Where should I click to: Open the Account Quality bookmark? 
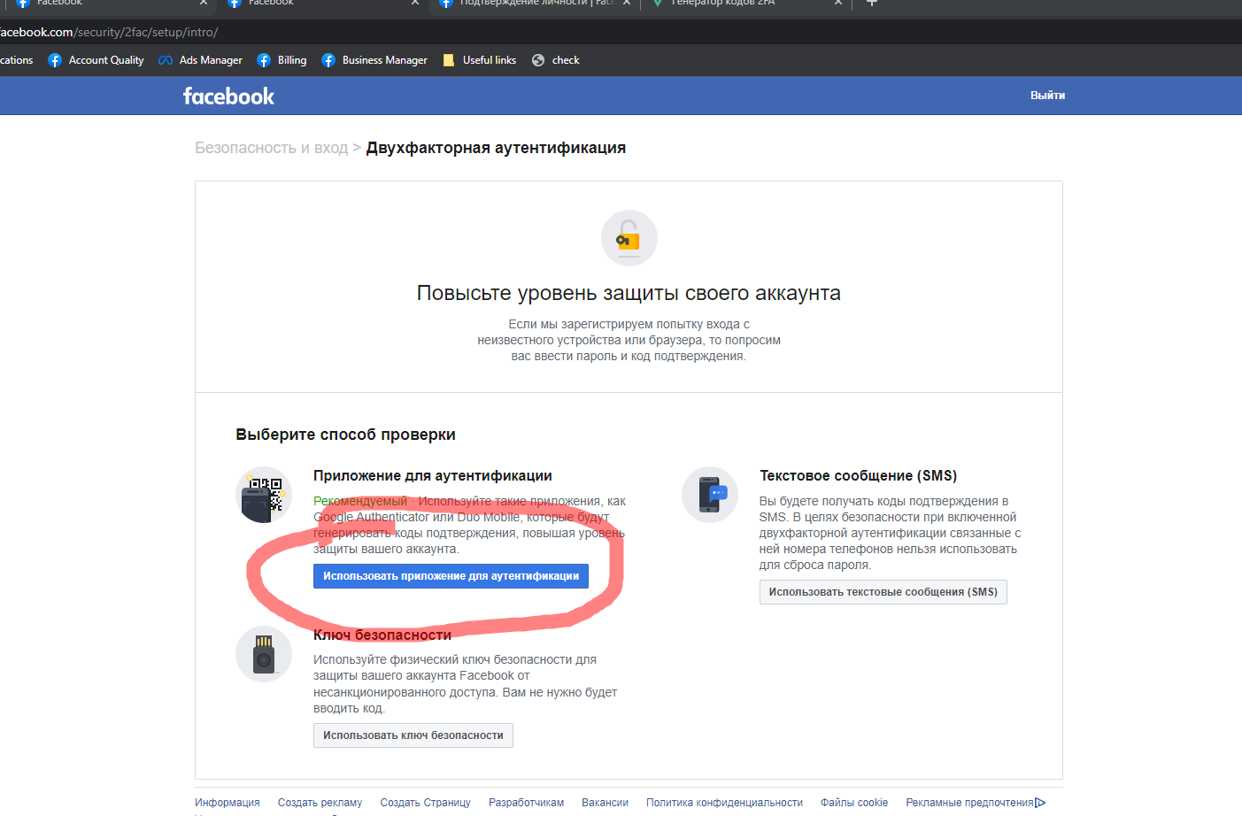(96, 60)
